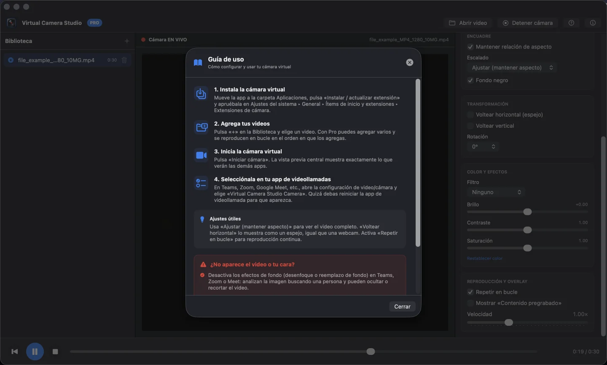Close the Guía de uso dialog with the X
This screenshot has width=607, height=365.
[x=410, y=62]
